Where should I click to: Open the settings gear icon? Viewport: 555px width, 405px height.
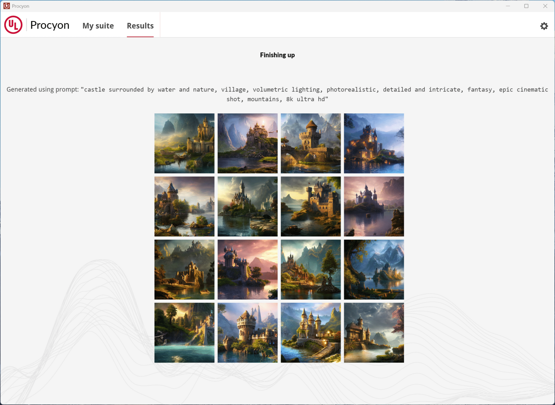[x=544, y=26]
